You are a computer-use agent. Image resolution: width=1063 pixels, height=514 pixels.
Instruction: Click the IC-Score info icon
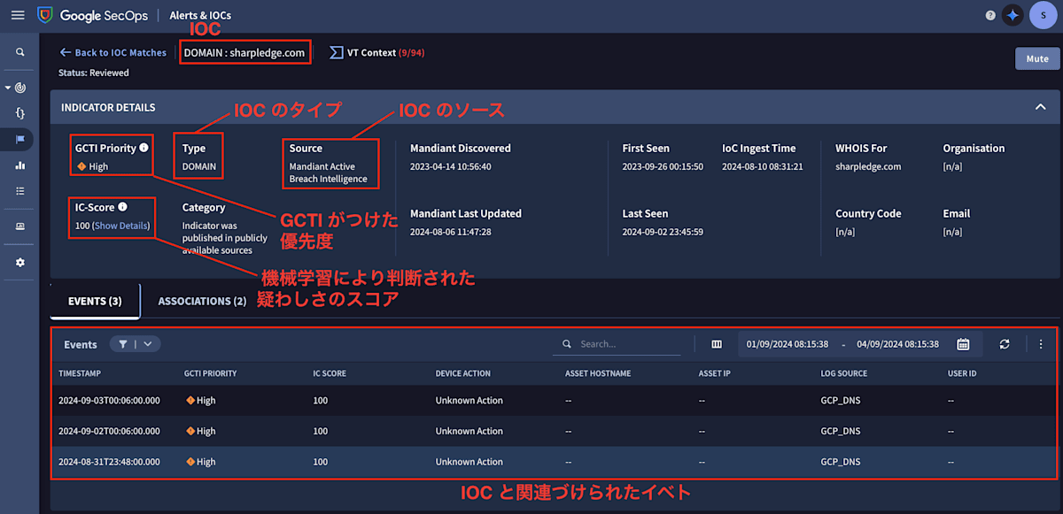[122, 207]
